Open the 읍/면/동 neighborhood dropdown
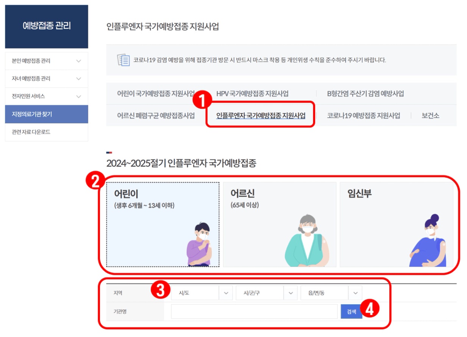 331,293
